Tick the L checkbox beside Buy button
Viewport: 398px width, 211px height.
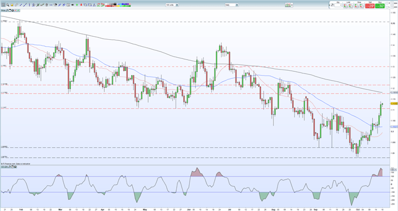click(x=387, y=7)
